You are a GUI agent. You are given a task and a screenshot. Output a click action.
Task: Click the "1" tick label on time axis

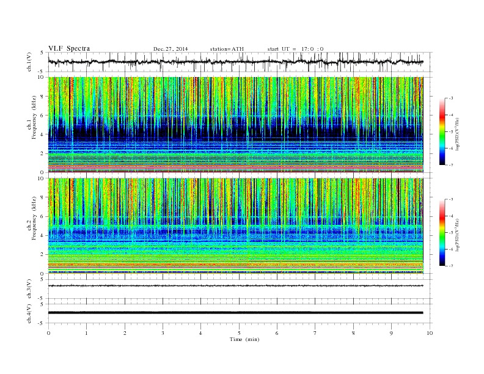click(86, 333)
